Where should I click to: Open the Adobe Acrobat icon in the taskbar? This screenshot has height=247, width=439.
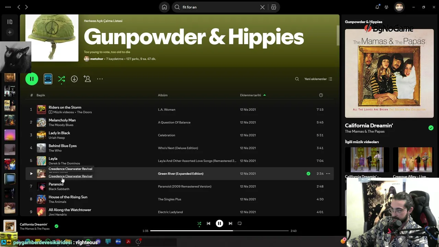coord(128,242)
